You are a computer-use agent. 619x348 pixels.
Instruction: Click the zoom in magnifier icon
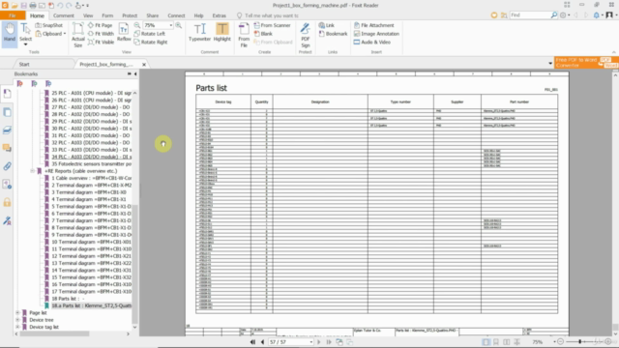[178, 25]
